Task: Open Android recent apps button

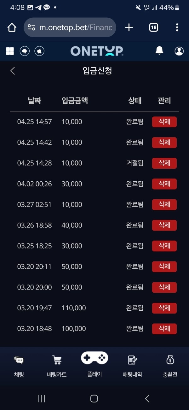Action: pos(41,398)
